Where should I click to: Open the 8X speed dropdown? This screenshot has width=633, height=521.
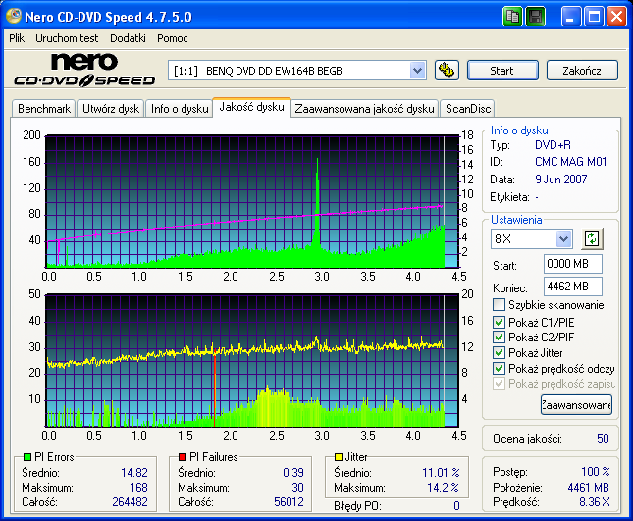coord(563,238)
